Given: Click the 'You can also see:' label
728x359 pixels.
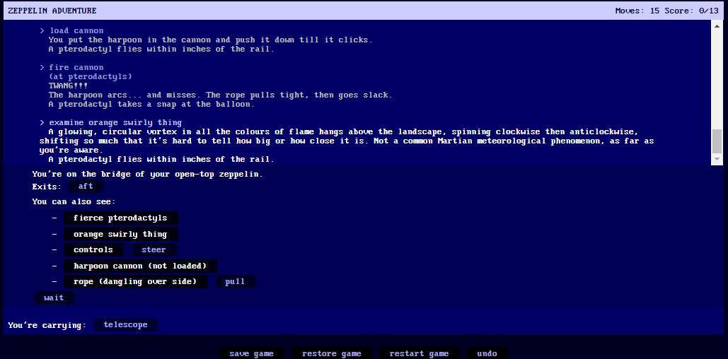Looking at the screenshot, I should (74, 202).
